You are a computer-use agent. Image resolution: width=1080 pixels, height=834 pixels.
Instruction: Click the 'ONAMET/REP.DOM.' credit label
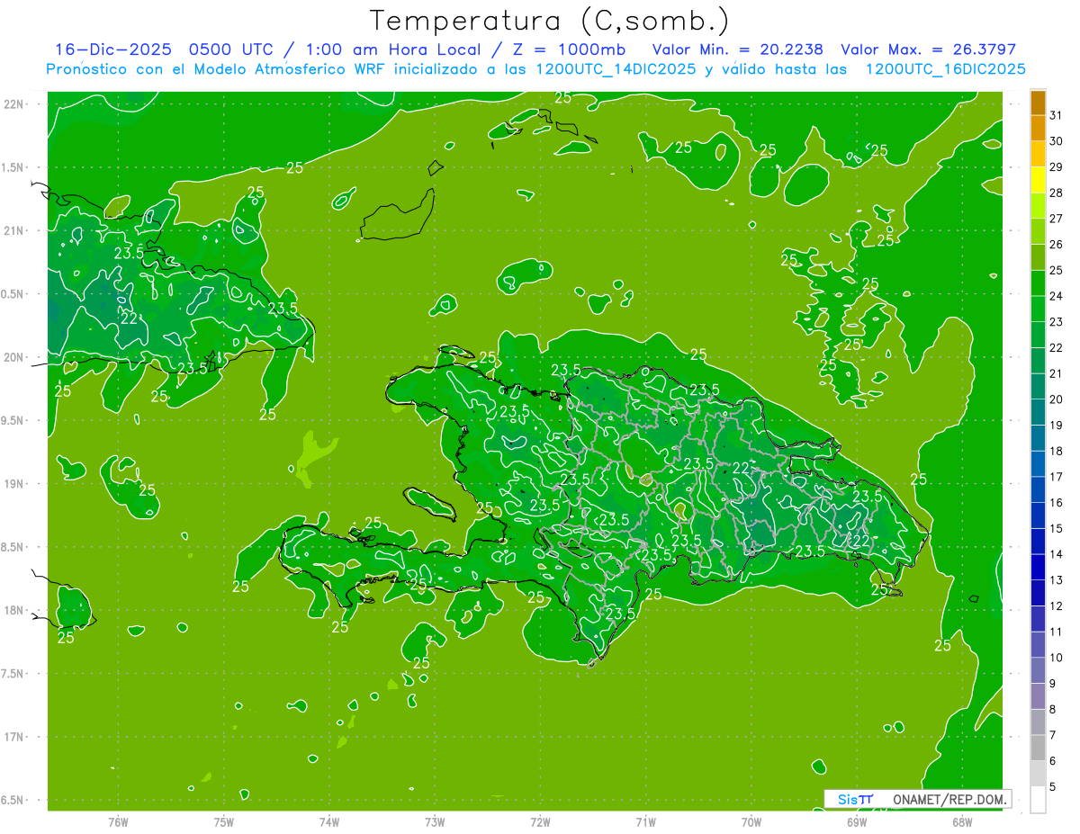point(948,799)
